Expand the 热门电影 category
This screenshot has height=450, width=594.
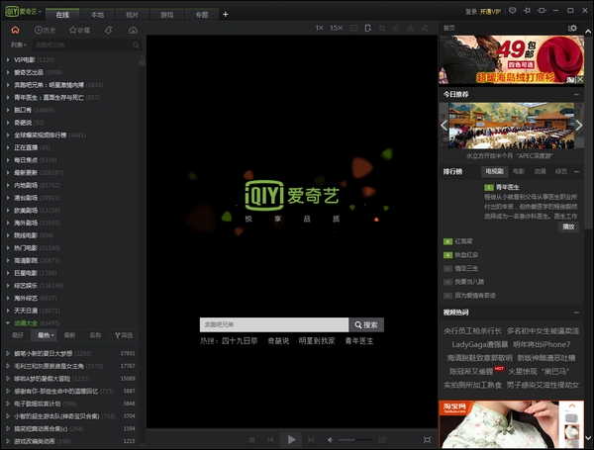[x=8, y=248]
